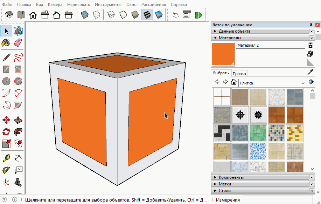The image size is (321, 204).
Task: Choose the Push/Pull tool
Action: coord(18,120)
